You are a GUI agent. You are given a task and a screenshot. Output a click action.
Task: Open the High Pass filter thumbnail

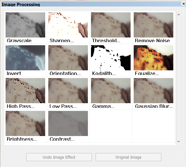click(x=25, y=91)
